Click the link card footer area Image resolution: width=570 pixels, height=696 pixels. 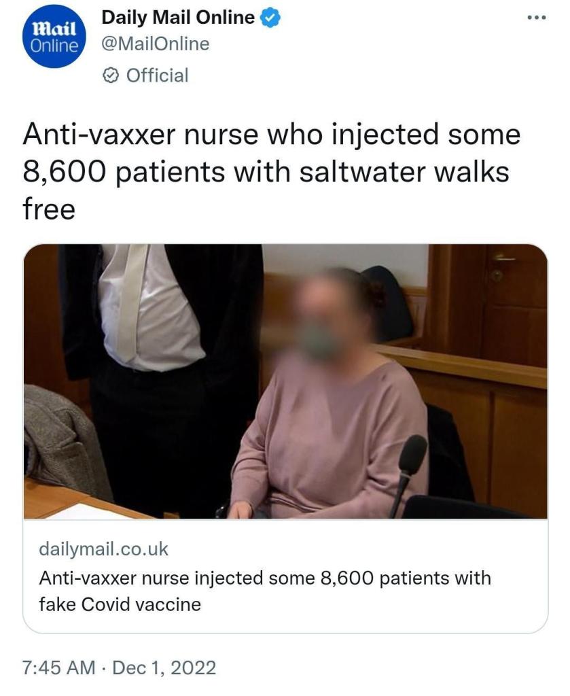(x=285, y=576)
